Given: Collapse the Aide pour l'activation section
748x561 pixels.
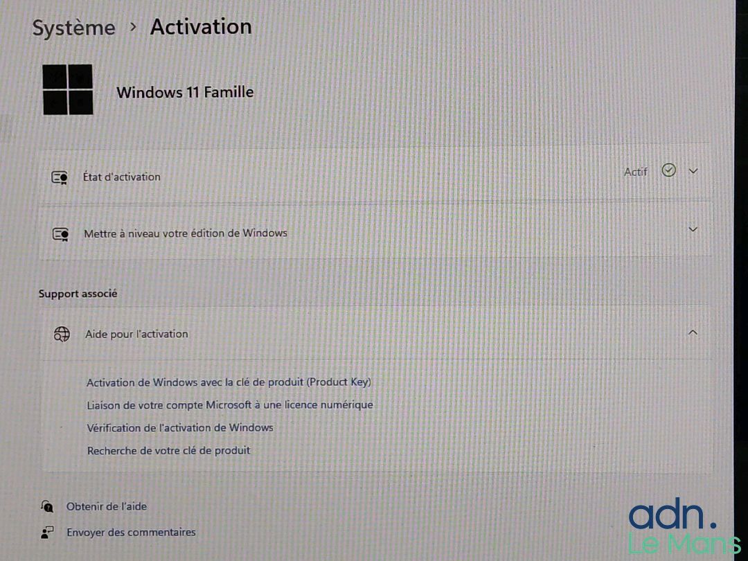Looking at the screenshot, I should 693,332.
